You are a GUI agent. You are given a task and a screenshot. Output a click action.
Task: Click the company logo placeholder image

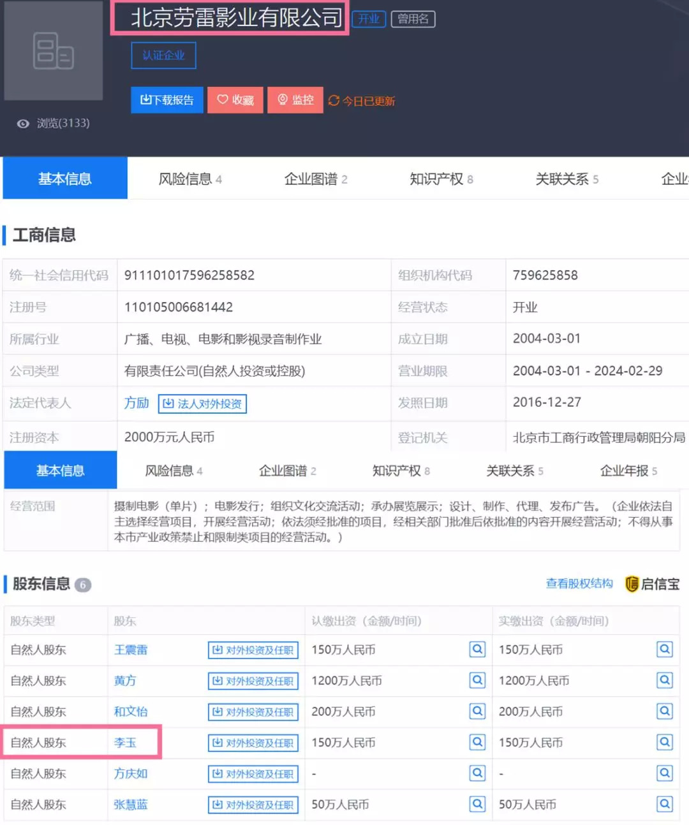coord(54,51)
